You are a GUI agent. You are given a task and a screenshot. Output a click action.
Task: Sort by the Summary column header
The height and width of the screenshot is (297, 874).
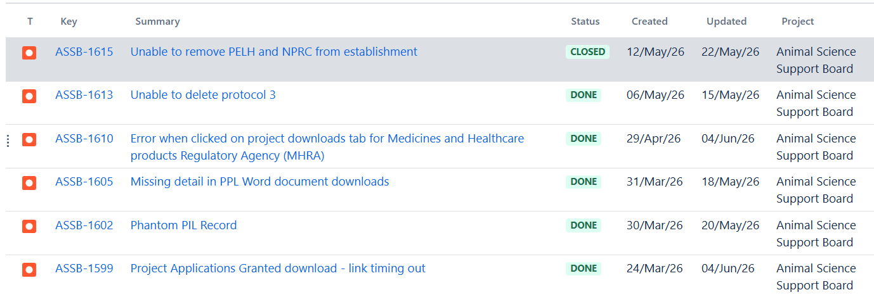[x=157, y=22]
